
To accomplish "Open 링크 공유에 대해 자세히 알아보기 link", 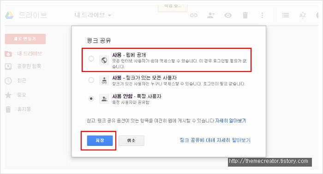I will pos(215,140).
